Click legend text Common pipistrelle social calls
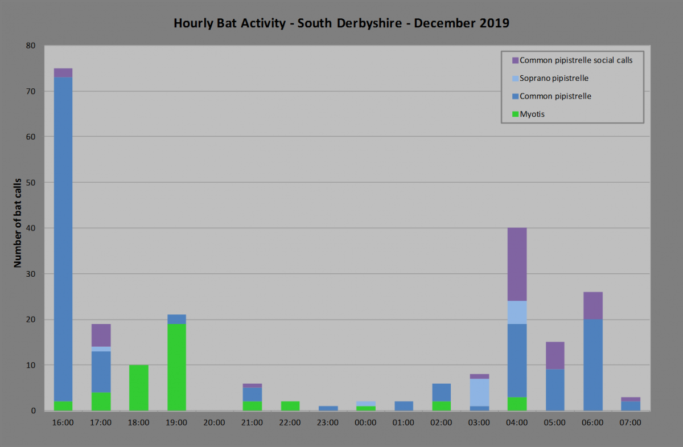 coord(577,60)
